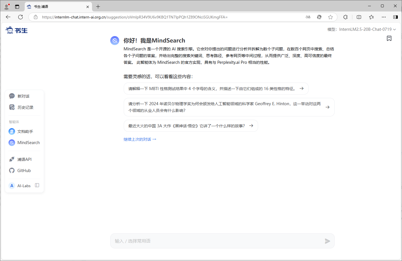The height and width of the screenshot is (261, 402).
Task: Open AI-Labs icon in sidebar
Action: tap(12, 186)
